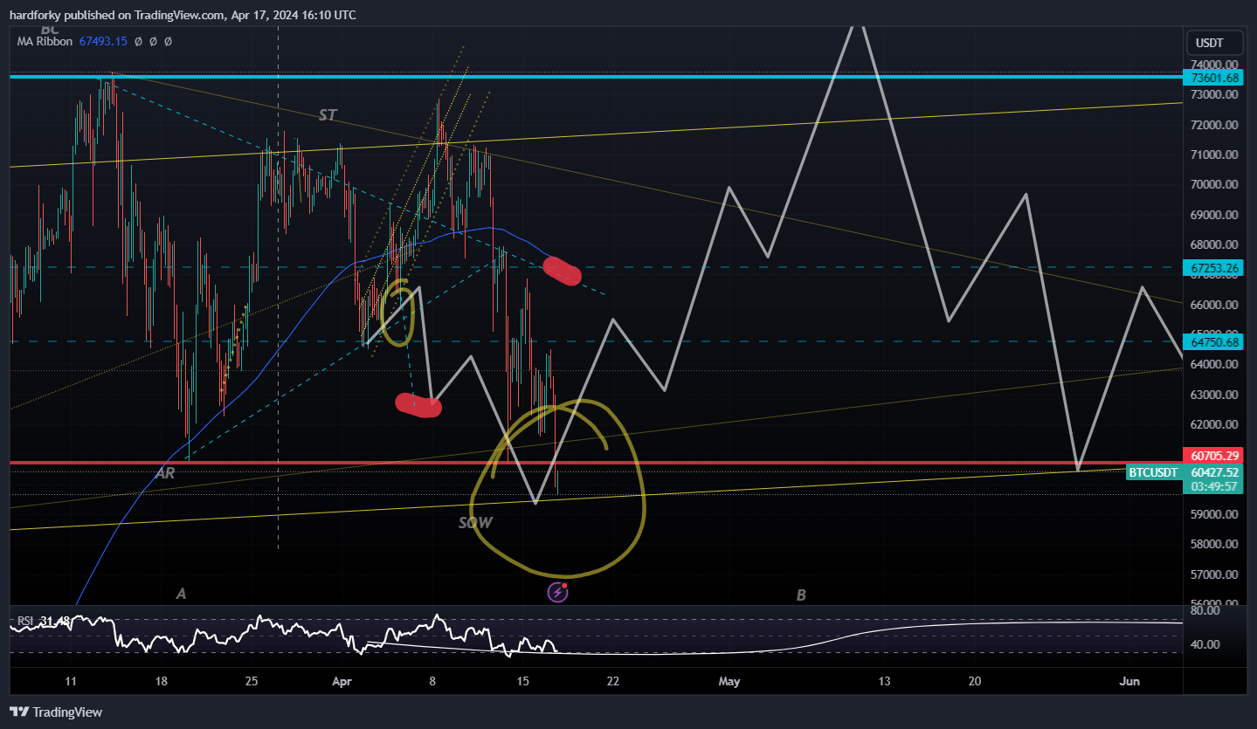This screenshot has width=1257, height=729.
Task: Click the 'SOW' chart annotation
Action: (475, 523)
